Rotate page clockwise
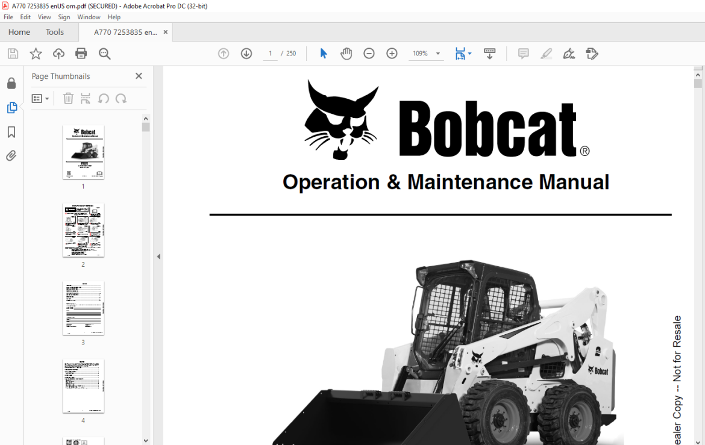 [x=121, y=98]
